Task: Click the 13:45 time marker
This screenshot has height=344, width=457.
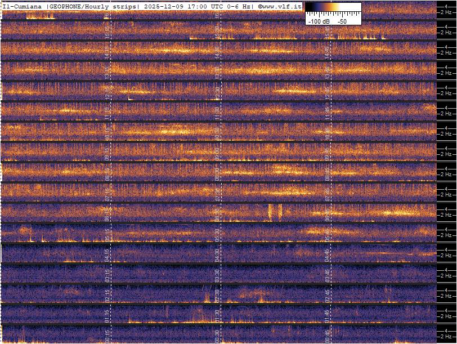Action: (x=326, y=72)
